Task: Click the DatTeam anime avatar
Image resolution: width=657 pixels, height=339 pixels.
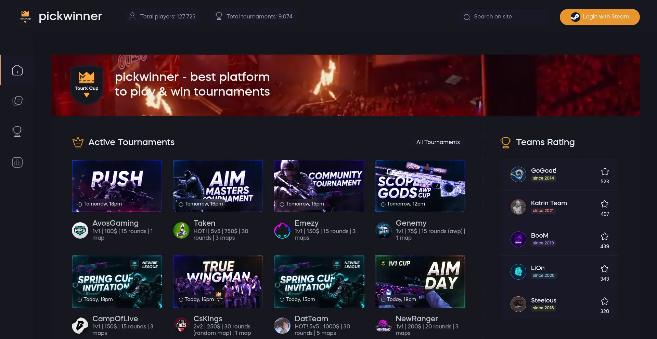Action: click(x=282, y=326)
